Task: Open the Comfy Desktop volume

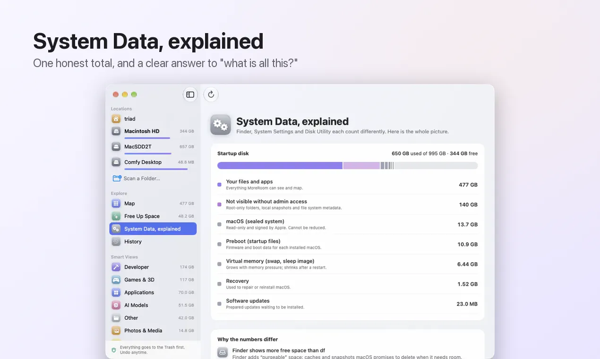Action: tap(153, 162)
